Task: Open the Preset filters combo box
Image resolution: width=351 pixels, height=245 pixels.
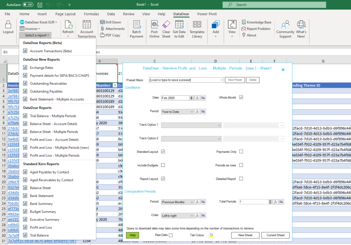Action: [186, 80]
